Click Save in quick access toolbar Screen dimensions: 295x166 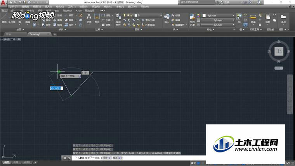click(20, 2)
